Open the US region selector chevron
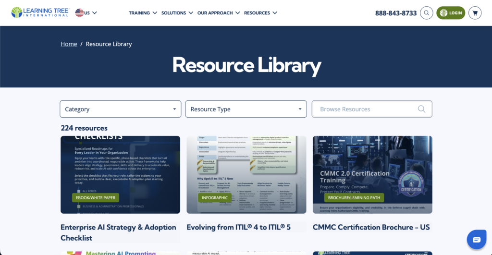 coord(95,13)
